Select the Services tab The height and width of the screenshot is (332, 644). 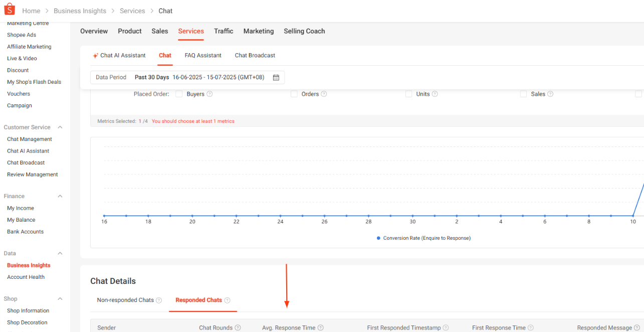191,31
